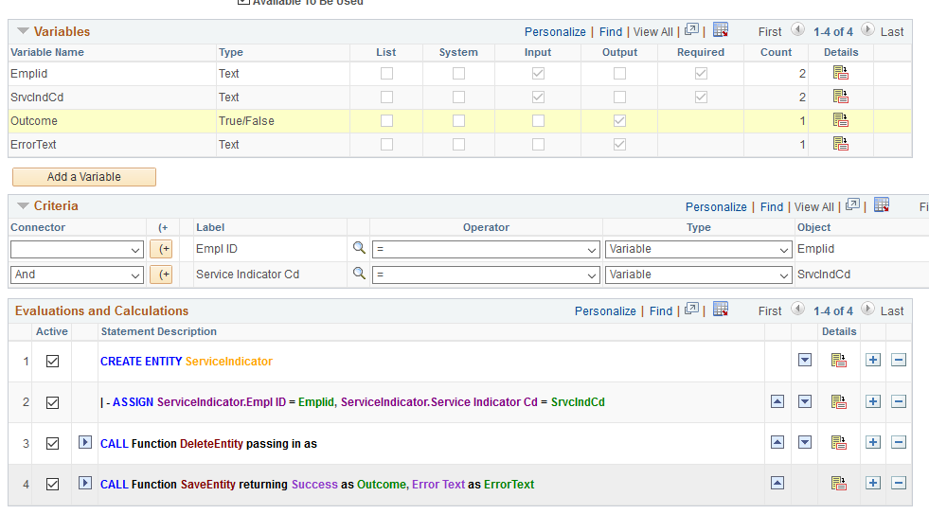Screen dimensions: 929x514
Task: Download Variables grid to spreadsheet
Action: [x=721, y=29]
